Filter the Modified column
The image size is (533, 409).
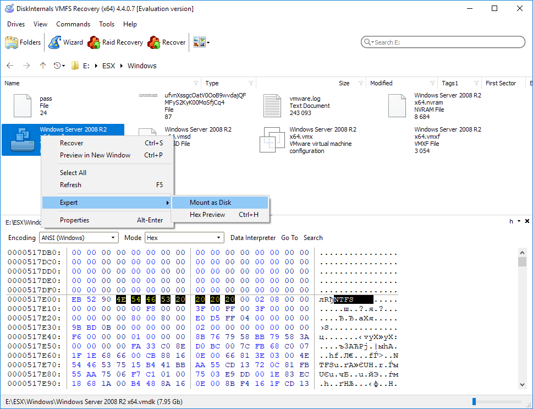click(432, 83)
